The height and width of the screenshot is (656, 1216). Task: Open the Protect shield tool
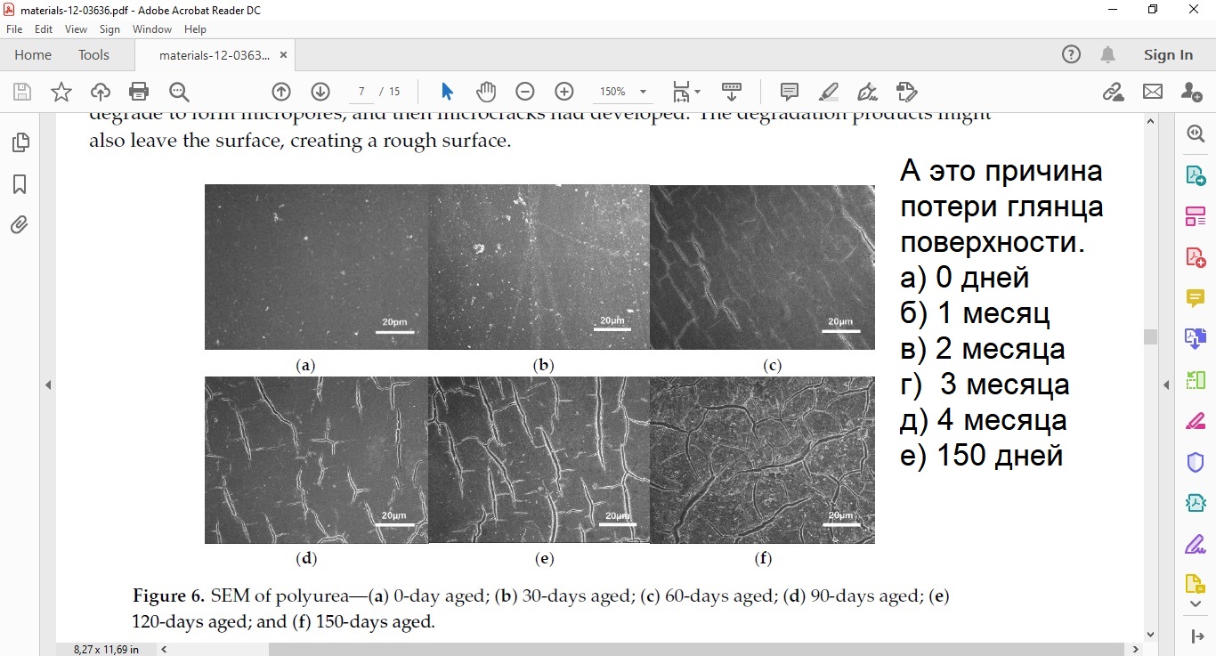pyautogui.click(x=1196, y=462)
